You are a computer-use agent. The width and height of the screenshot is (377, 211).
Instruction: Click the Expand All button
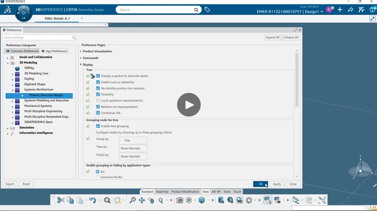pyautogui.click(x=272, y=37)
